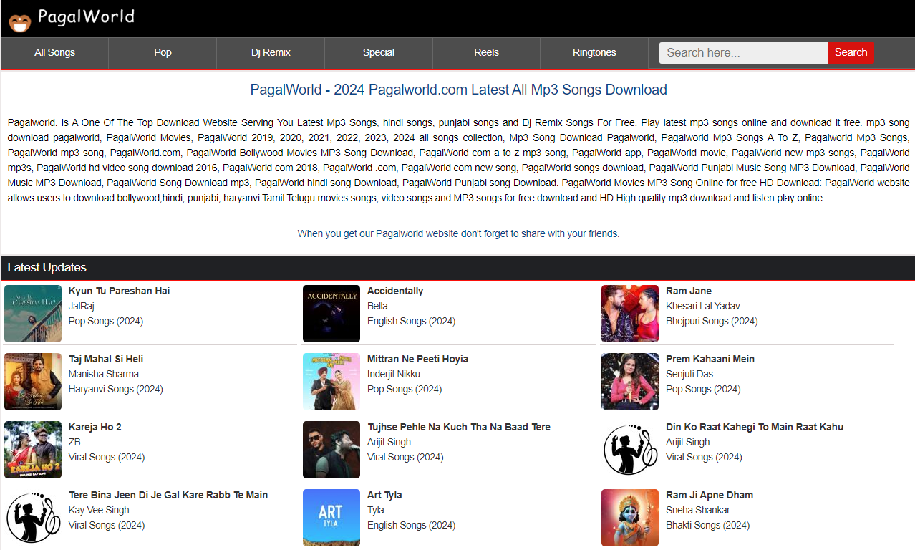915x550 pixels.
Task: Open Tujhse Pehle Na Kuch cover art
Action: point(331,450)
